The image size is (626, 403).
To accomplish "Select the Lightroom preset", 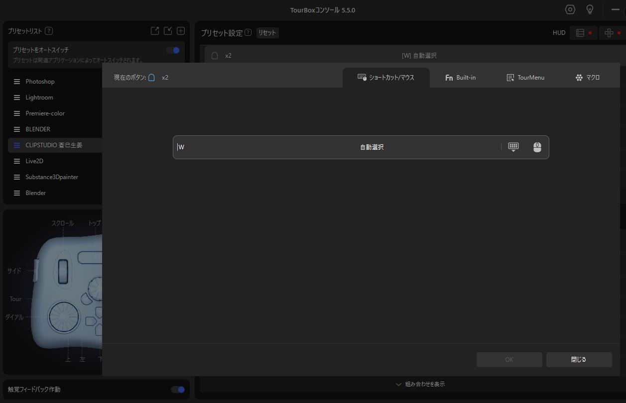I will tap(39, 98).
